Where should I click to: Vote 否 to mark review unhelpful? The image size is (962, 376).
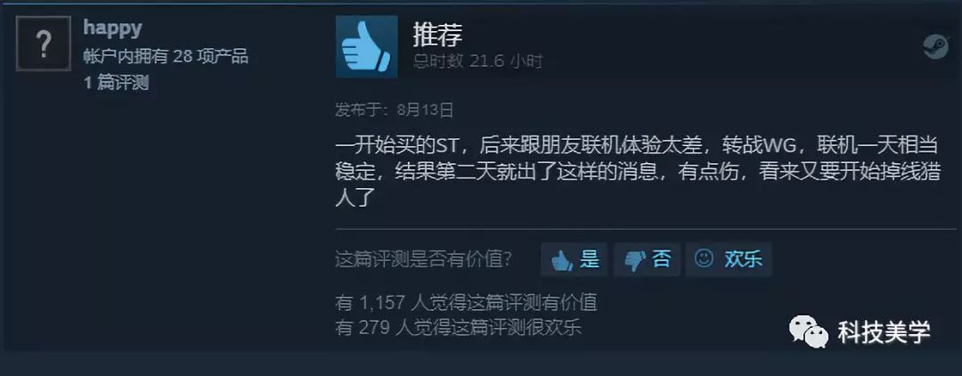point(648,259)
